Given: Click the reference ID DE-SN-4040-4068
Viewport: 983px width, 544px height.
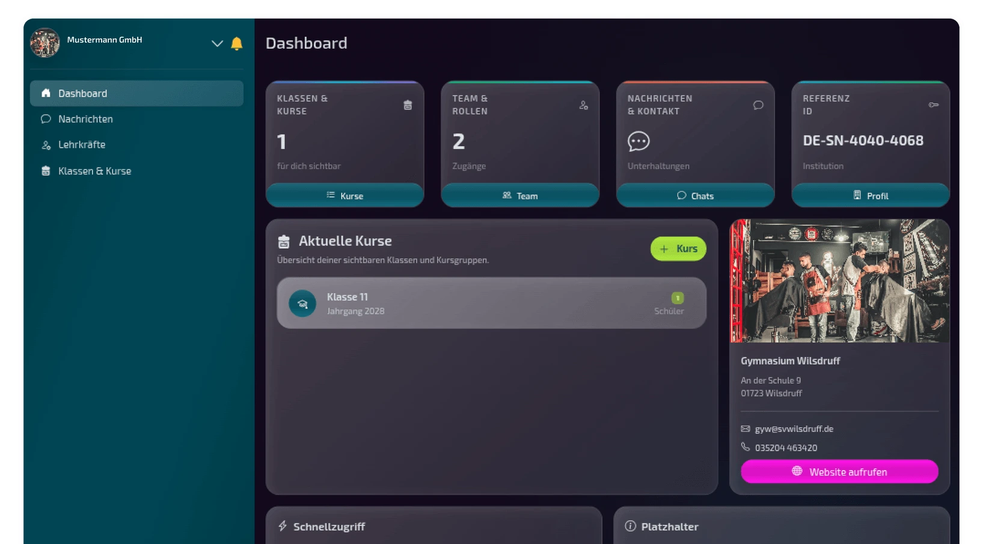Looking at the screenshot, I should 863,141.
